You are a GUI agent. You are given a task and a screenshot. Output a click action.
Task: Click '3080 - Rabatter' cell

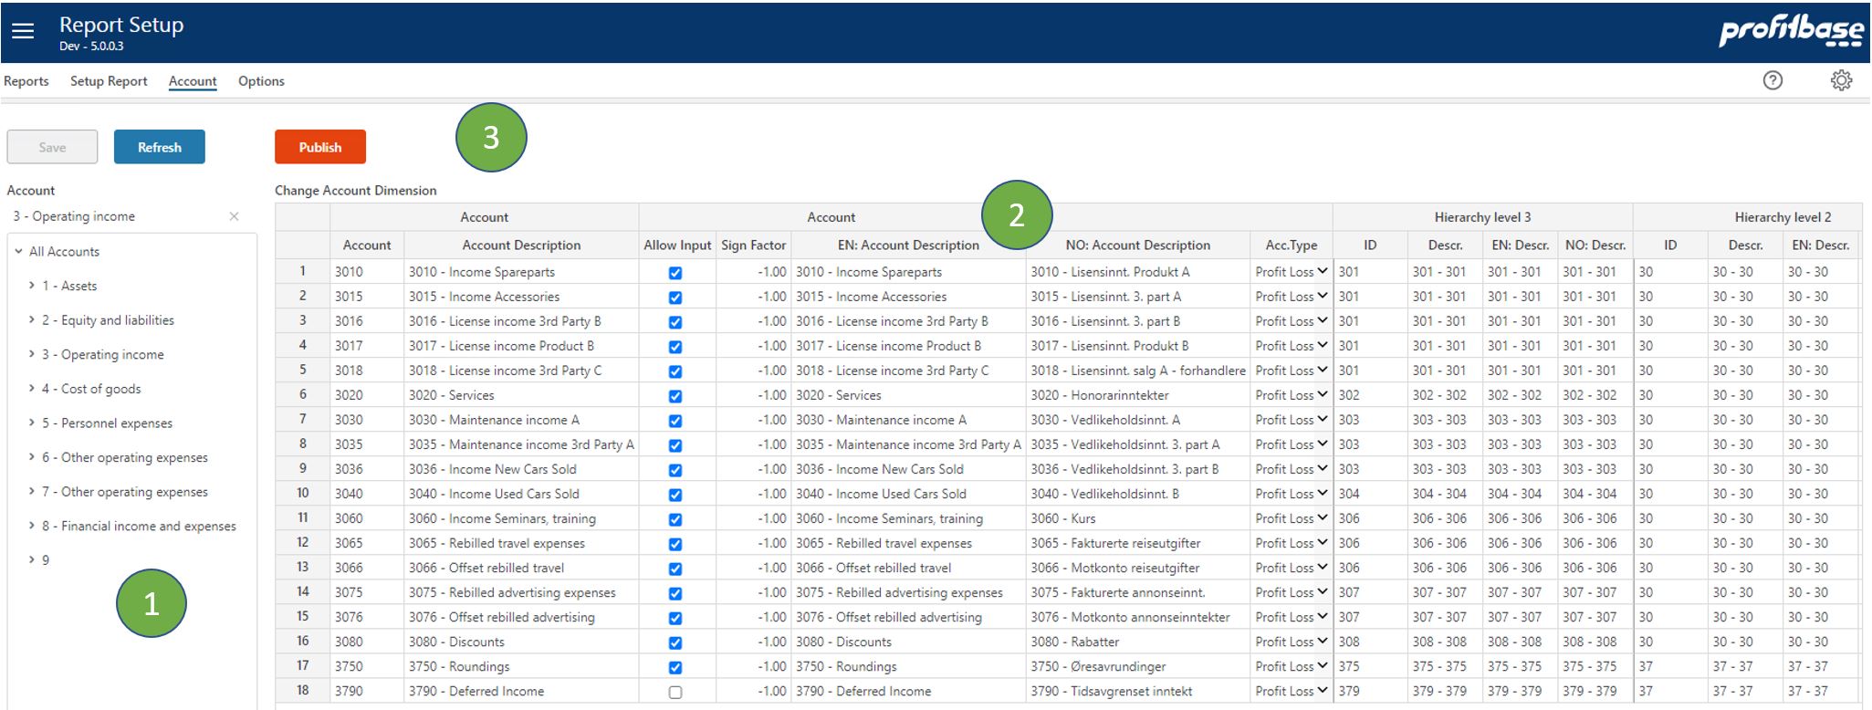[x=1138, y=642]
